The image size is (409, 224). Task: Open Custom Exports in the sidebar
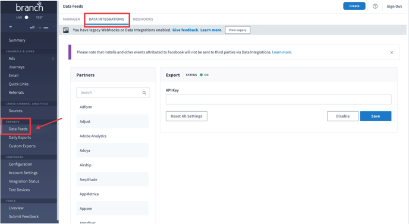click(22, 146)
